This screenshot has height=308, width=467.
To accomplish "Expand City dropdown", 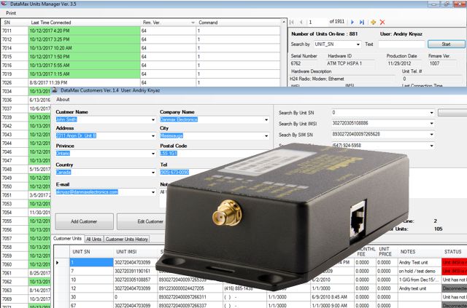I will (x=266, y=135).
